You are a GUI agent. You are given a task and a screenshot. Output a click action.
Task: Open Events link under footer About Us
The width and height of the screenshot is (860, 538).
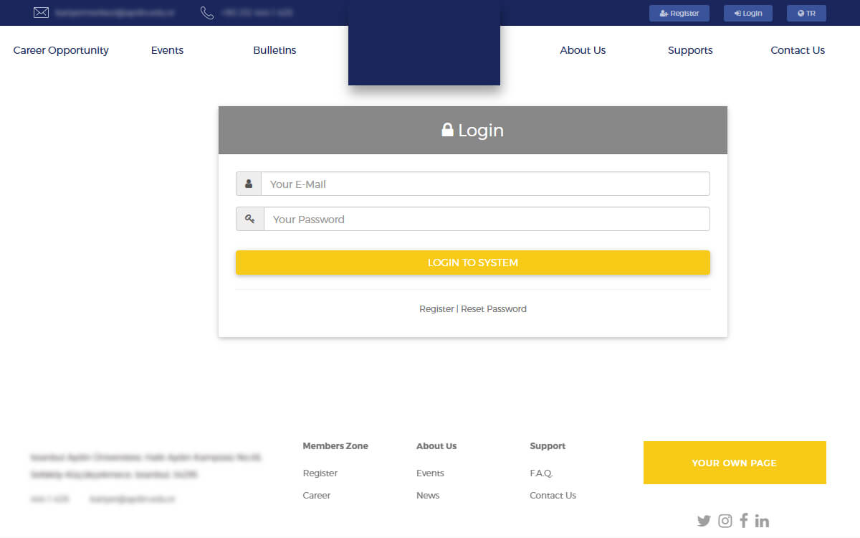[x=430, y=473]
